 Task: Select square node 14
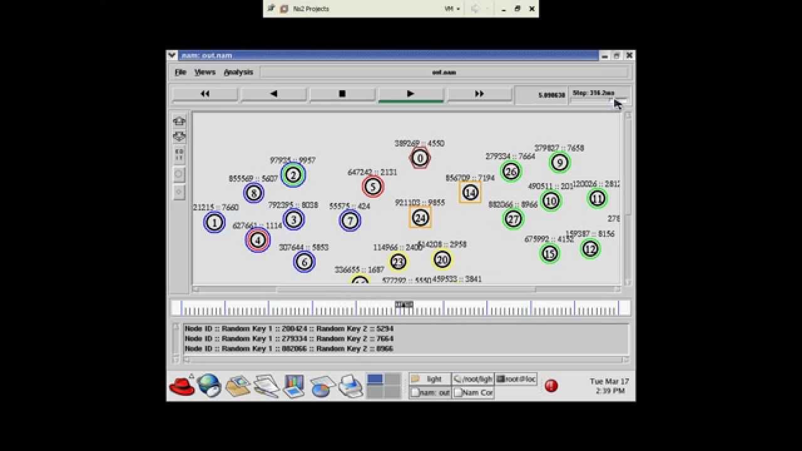click(x=470, y=192)
